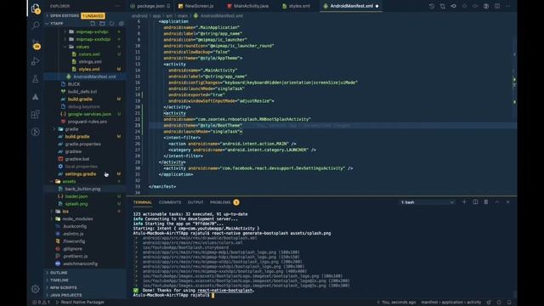Open styles.xml in the explorer tree
This screenshot has height=306, width=544.
pyautogui.click(x=88, y=70)
